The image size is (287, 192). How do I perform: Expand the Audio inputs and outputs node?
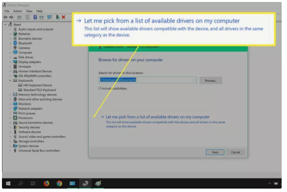pos(10,29)
